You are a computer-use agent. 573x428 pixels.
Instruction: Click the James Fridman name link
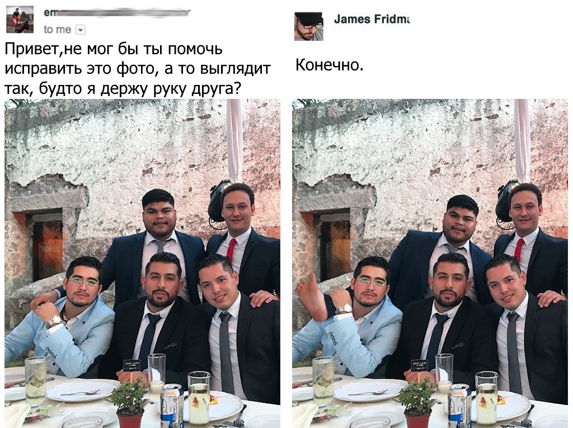point(372,20)
